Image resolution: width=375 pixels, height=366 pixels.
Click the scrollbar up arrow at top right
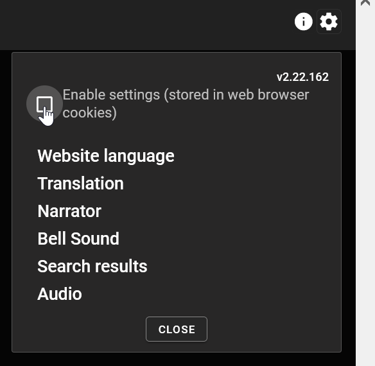[x=365, y=3]
